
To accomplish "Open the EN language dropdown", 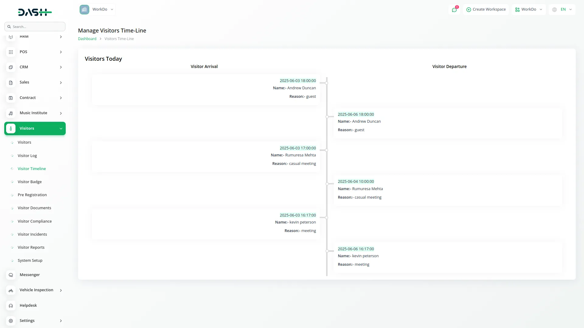I will point(562,9).
